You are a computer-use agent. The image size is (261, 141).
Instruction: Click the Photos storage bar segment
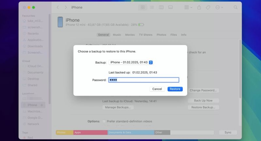65,132
